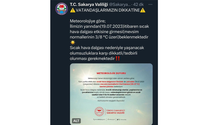Click the ALT badge on the image
This screenshot has height=125, width=209.
coord(76,121)
